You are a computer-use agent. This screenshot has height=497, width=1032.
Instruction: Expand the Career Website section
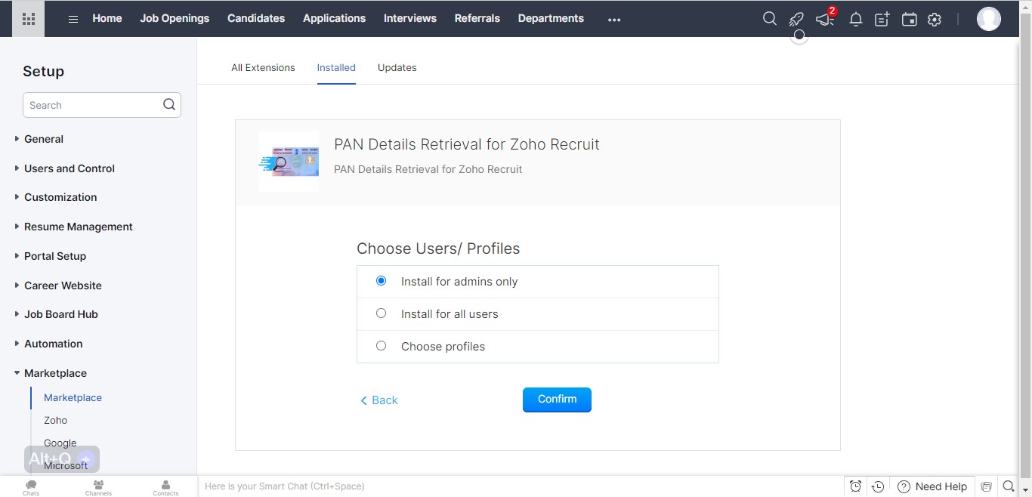[63, 286]
